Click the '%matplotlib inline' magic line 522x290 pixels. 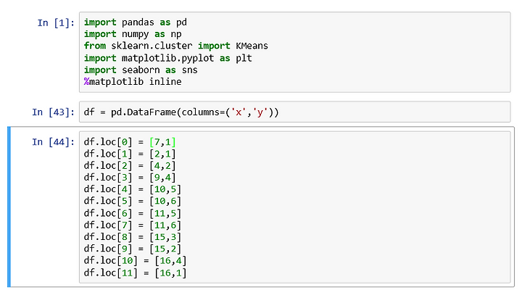[x=133, y=82]
